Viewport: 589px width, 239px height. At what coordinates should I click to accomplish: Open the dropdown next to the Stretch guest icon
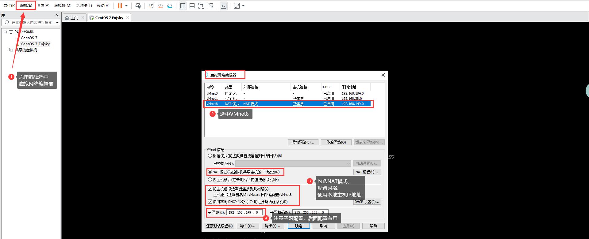(x=243, y=6)
